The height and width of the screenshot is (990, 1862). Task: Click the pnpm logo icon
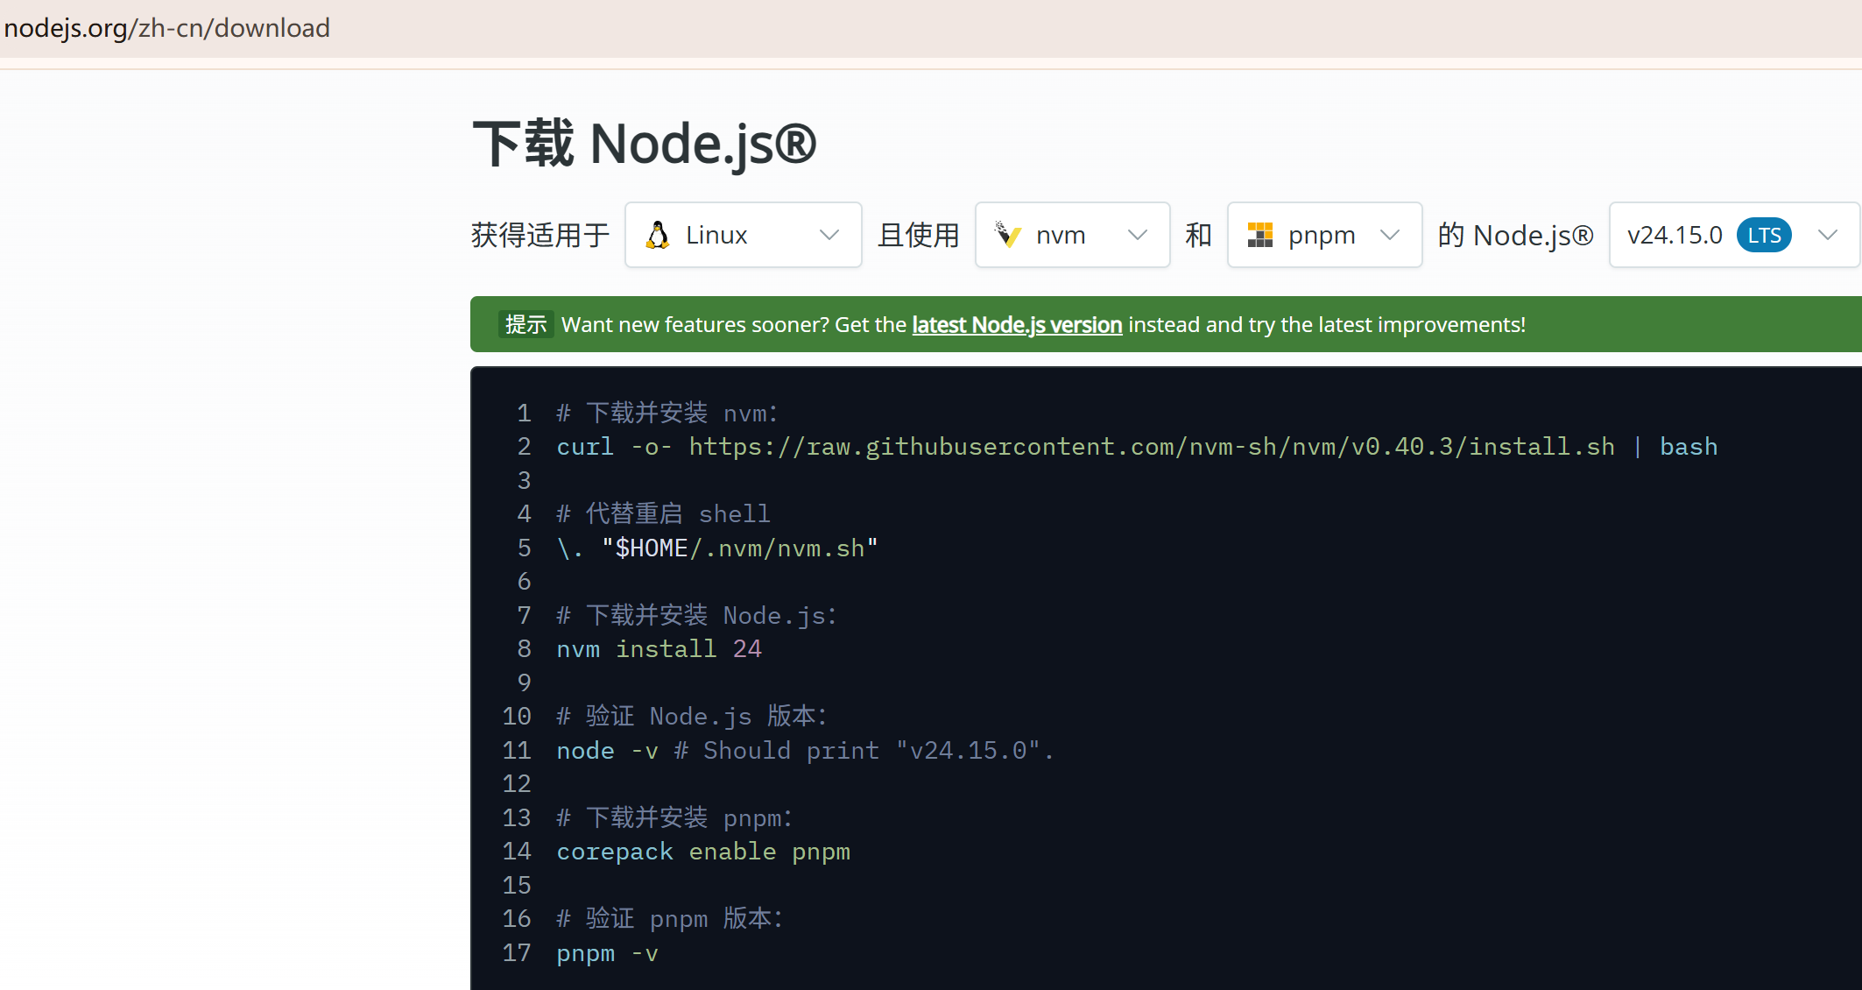point(1260,235)
